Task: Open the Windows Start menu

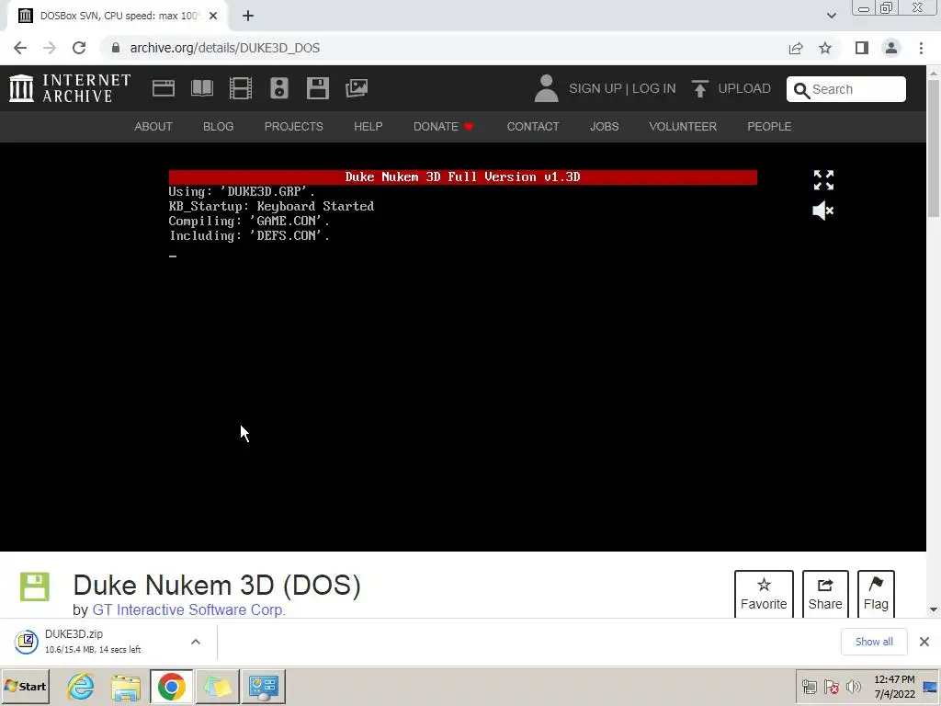Action: [25, 687]
